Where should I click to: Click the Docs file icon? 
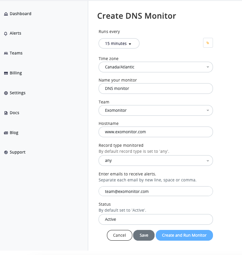pos(6,113)
